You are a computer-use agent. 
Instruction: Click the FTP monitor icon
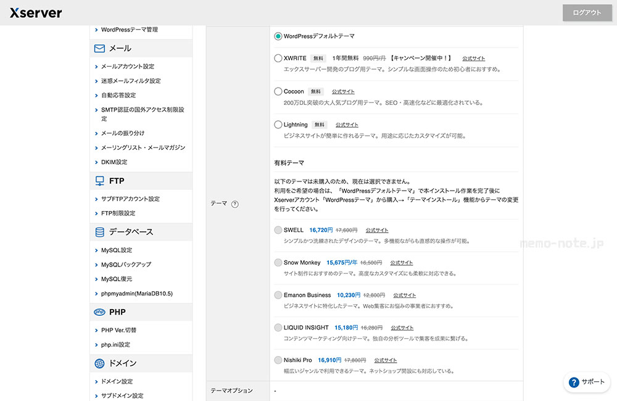point(99,181)
